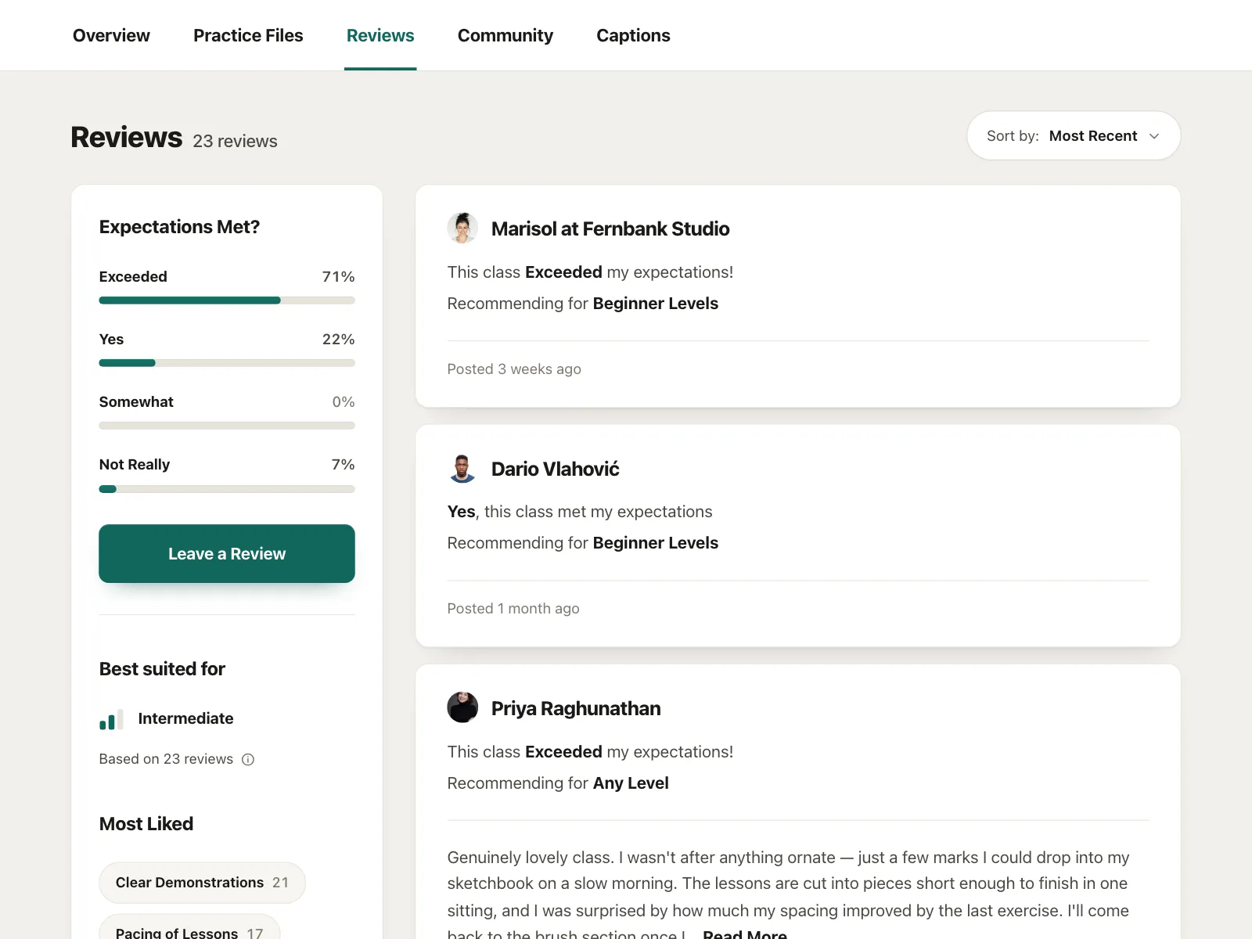Click This class Exceeded text in Marisol's review
The image size is (1252, 939).
[590, 272]
